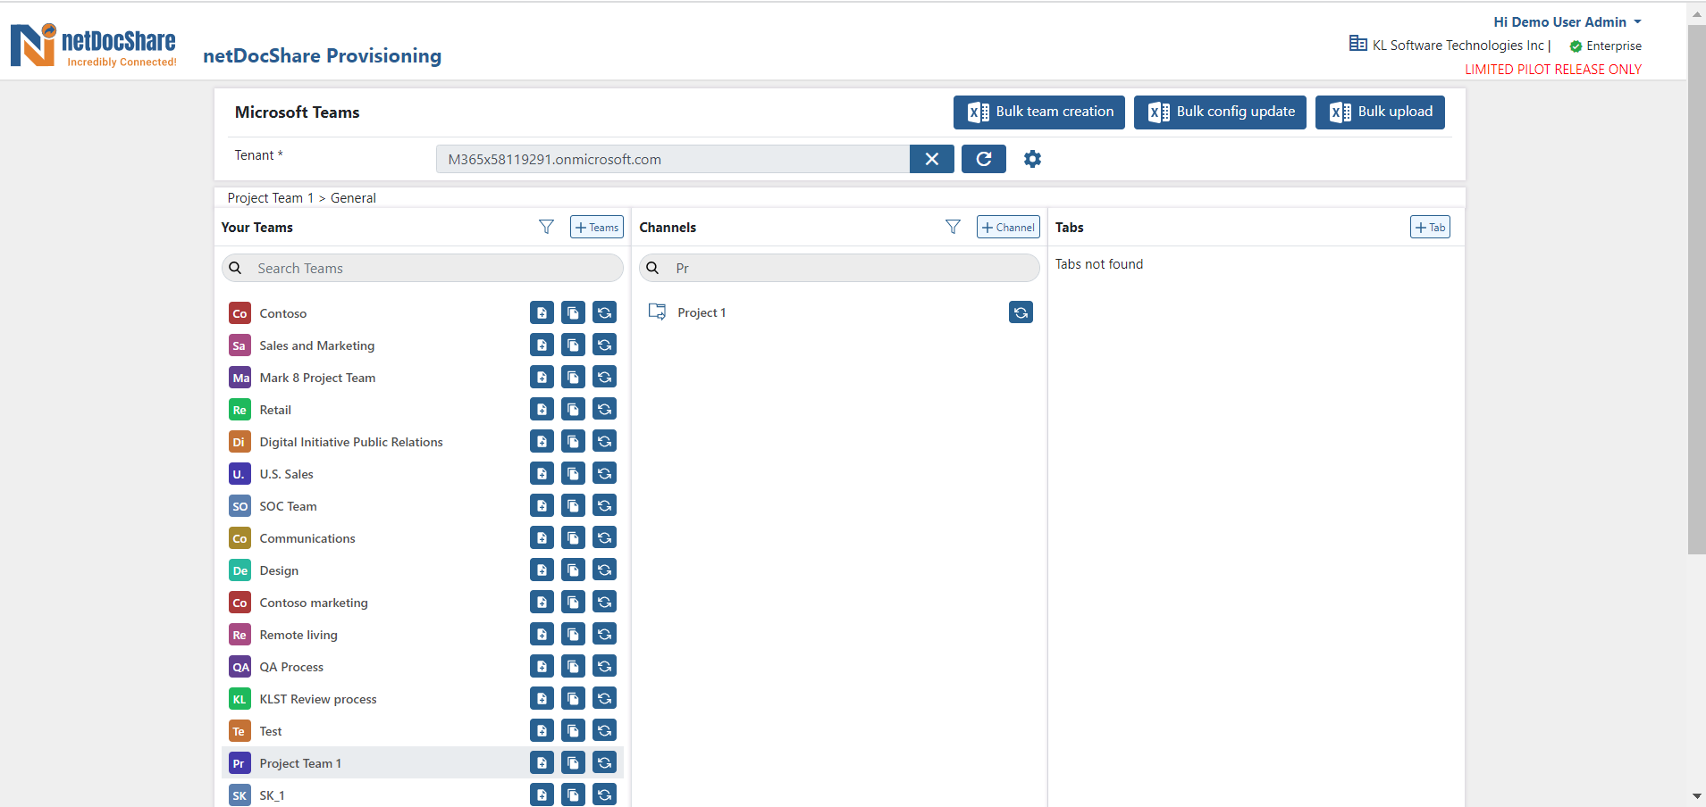
Task: Click the channel search field containing Pr
Action: (839, 268)
